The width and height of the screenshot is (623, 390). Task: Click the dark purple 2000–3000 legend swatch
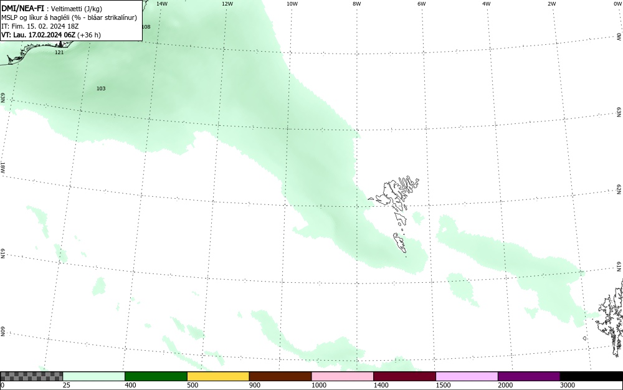pyautogui.click(x=529, y=376)
